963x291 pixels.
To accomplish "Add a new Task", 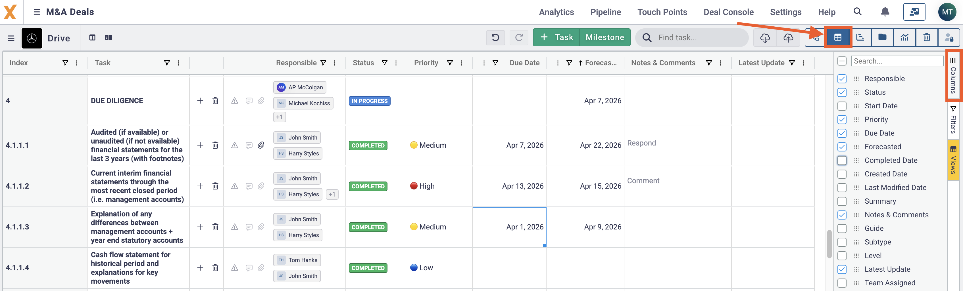I will 556,37.
